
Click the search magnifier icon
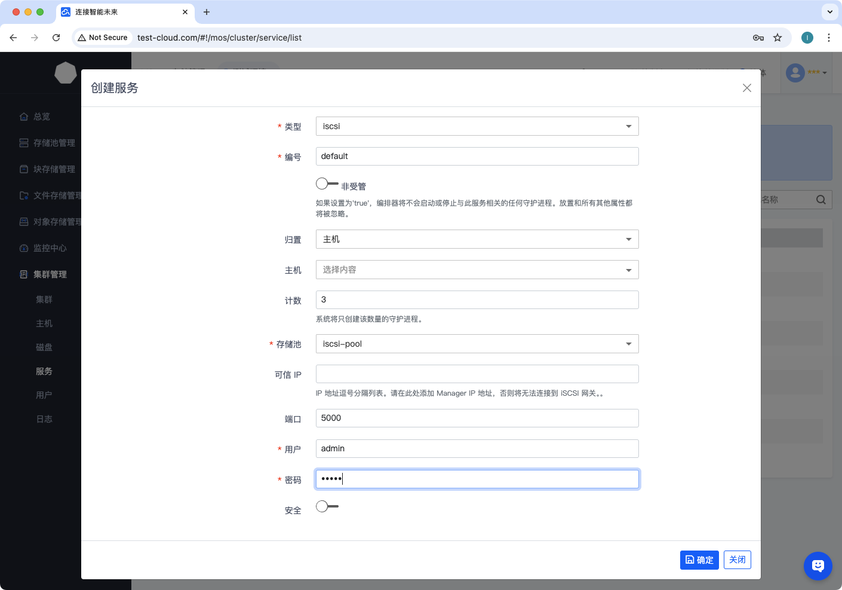821,200
